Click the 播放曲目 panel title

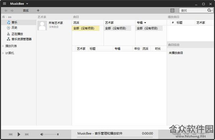pyautogui.click(x=173, y=17)
